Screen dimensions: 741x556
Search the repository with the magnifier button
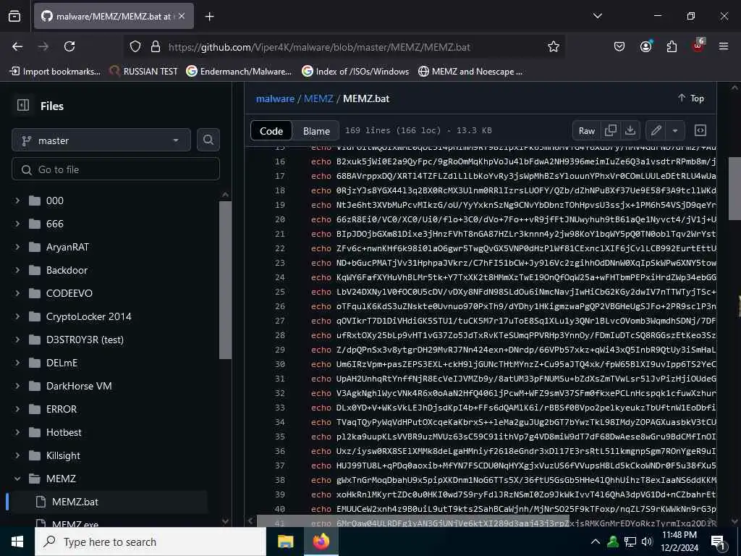(x=208, y=140)
